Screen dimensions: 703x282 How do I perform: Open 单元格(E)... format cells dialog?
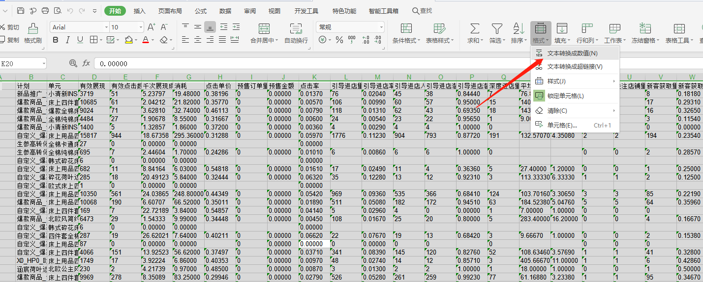(x=575, y=125)
